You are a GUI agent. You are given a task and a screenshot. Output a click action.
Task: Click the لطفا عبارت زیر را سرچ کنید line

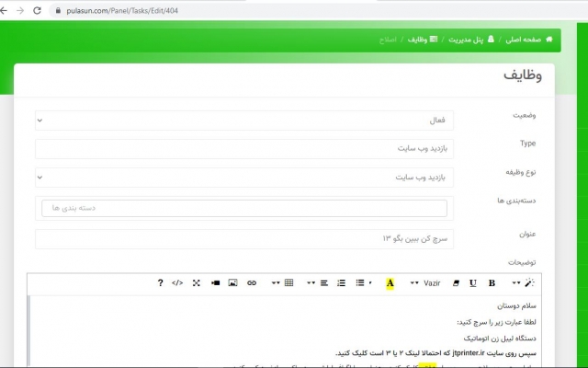[x=496, y=322]
